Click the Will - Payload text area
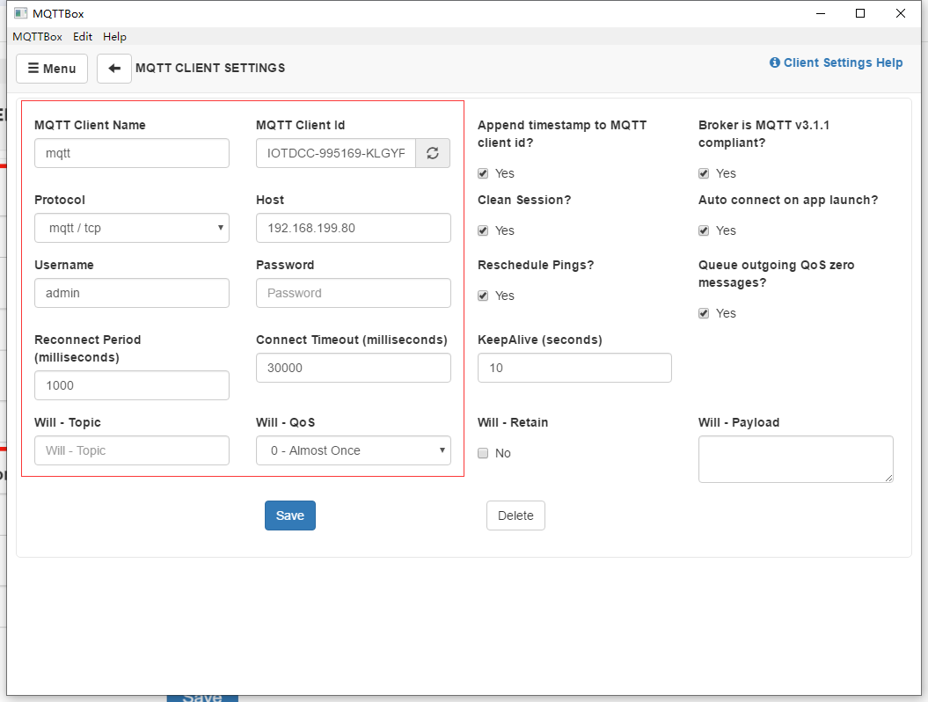The height and width of the screenshot is (702, 928). coord(795,459)
